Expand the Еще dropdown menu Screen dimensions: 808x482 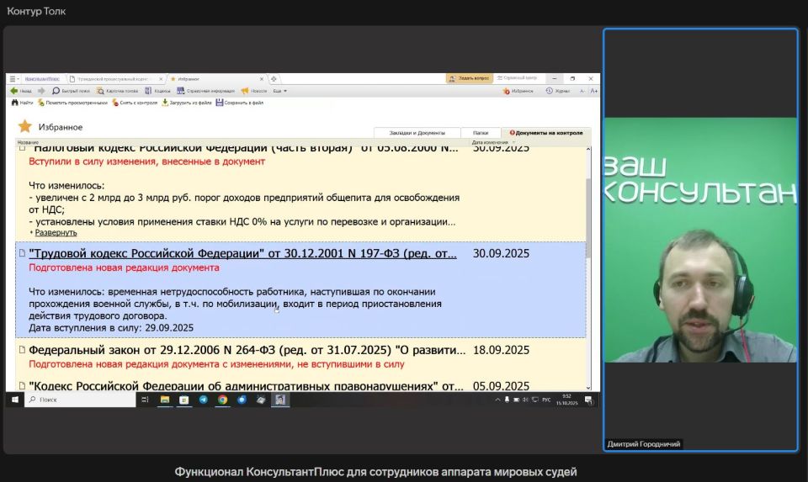tap(279, 91)
